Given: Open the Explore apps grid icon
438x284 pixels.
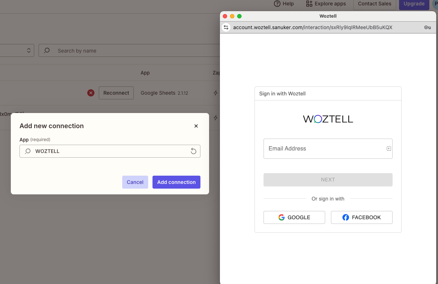Looking at the screenshot, I should coord(309,4).
